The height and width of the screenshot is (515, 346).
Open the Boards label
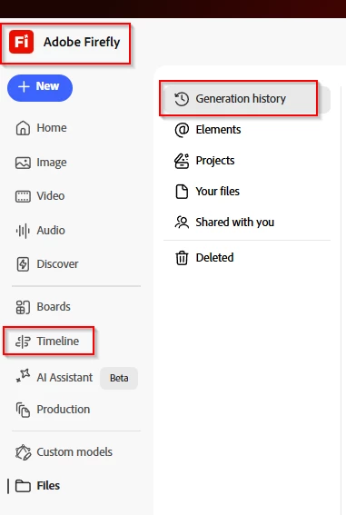click(54, 307)
